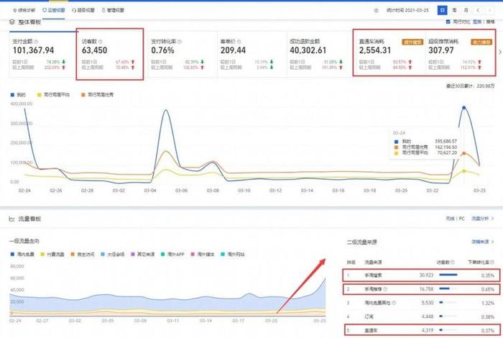This screenshot has height=338, width=503.
Task: Toggle the 我的 series in chart legend
Action: point(18,95)
